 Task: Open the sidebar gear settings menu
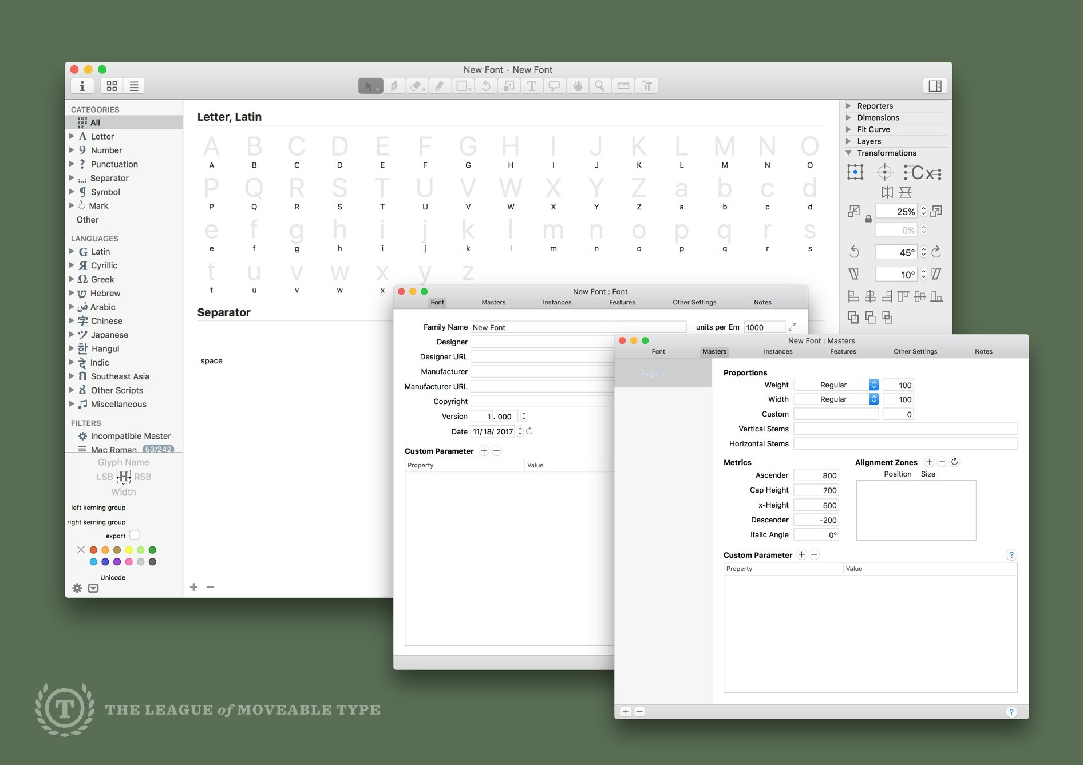click(77, 588)
